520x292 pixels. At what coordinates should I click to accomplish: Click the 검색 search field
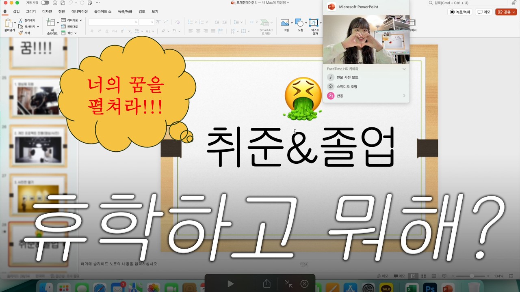(x=467, y=3)
